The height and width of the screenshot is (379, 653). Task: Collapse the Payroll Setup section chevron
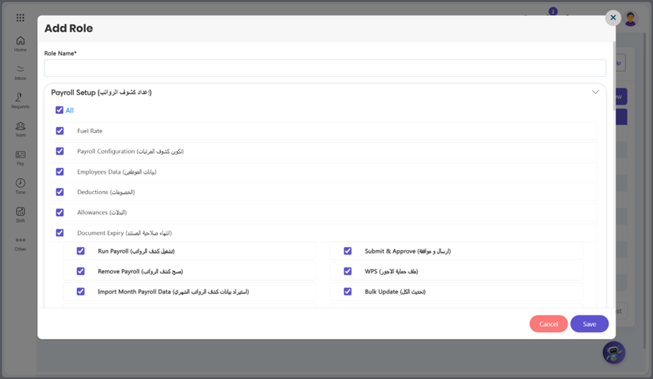pyautogui.click(x=596, y=92)
